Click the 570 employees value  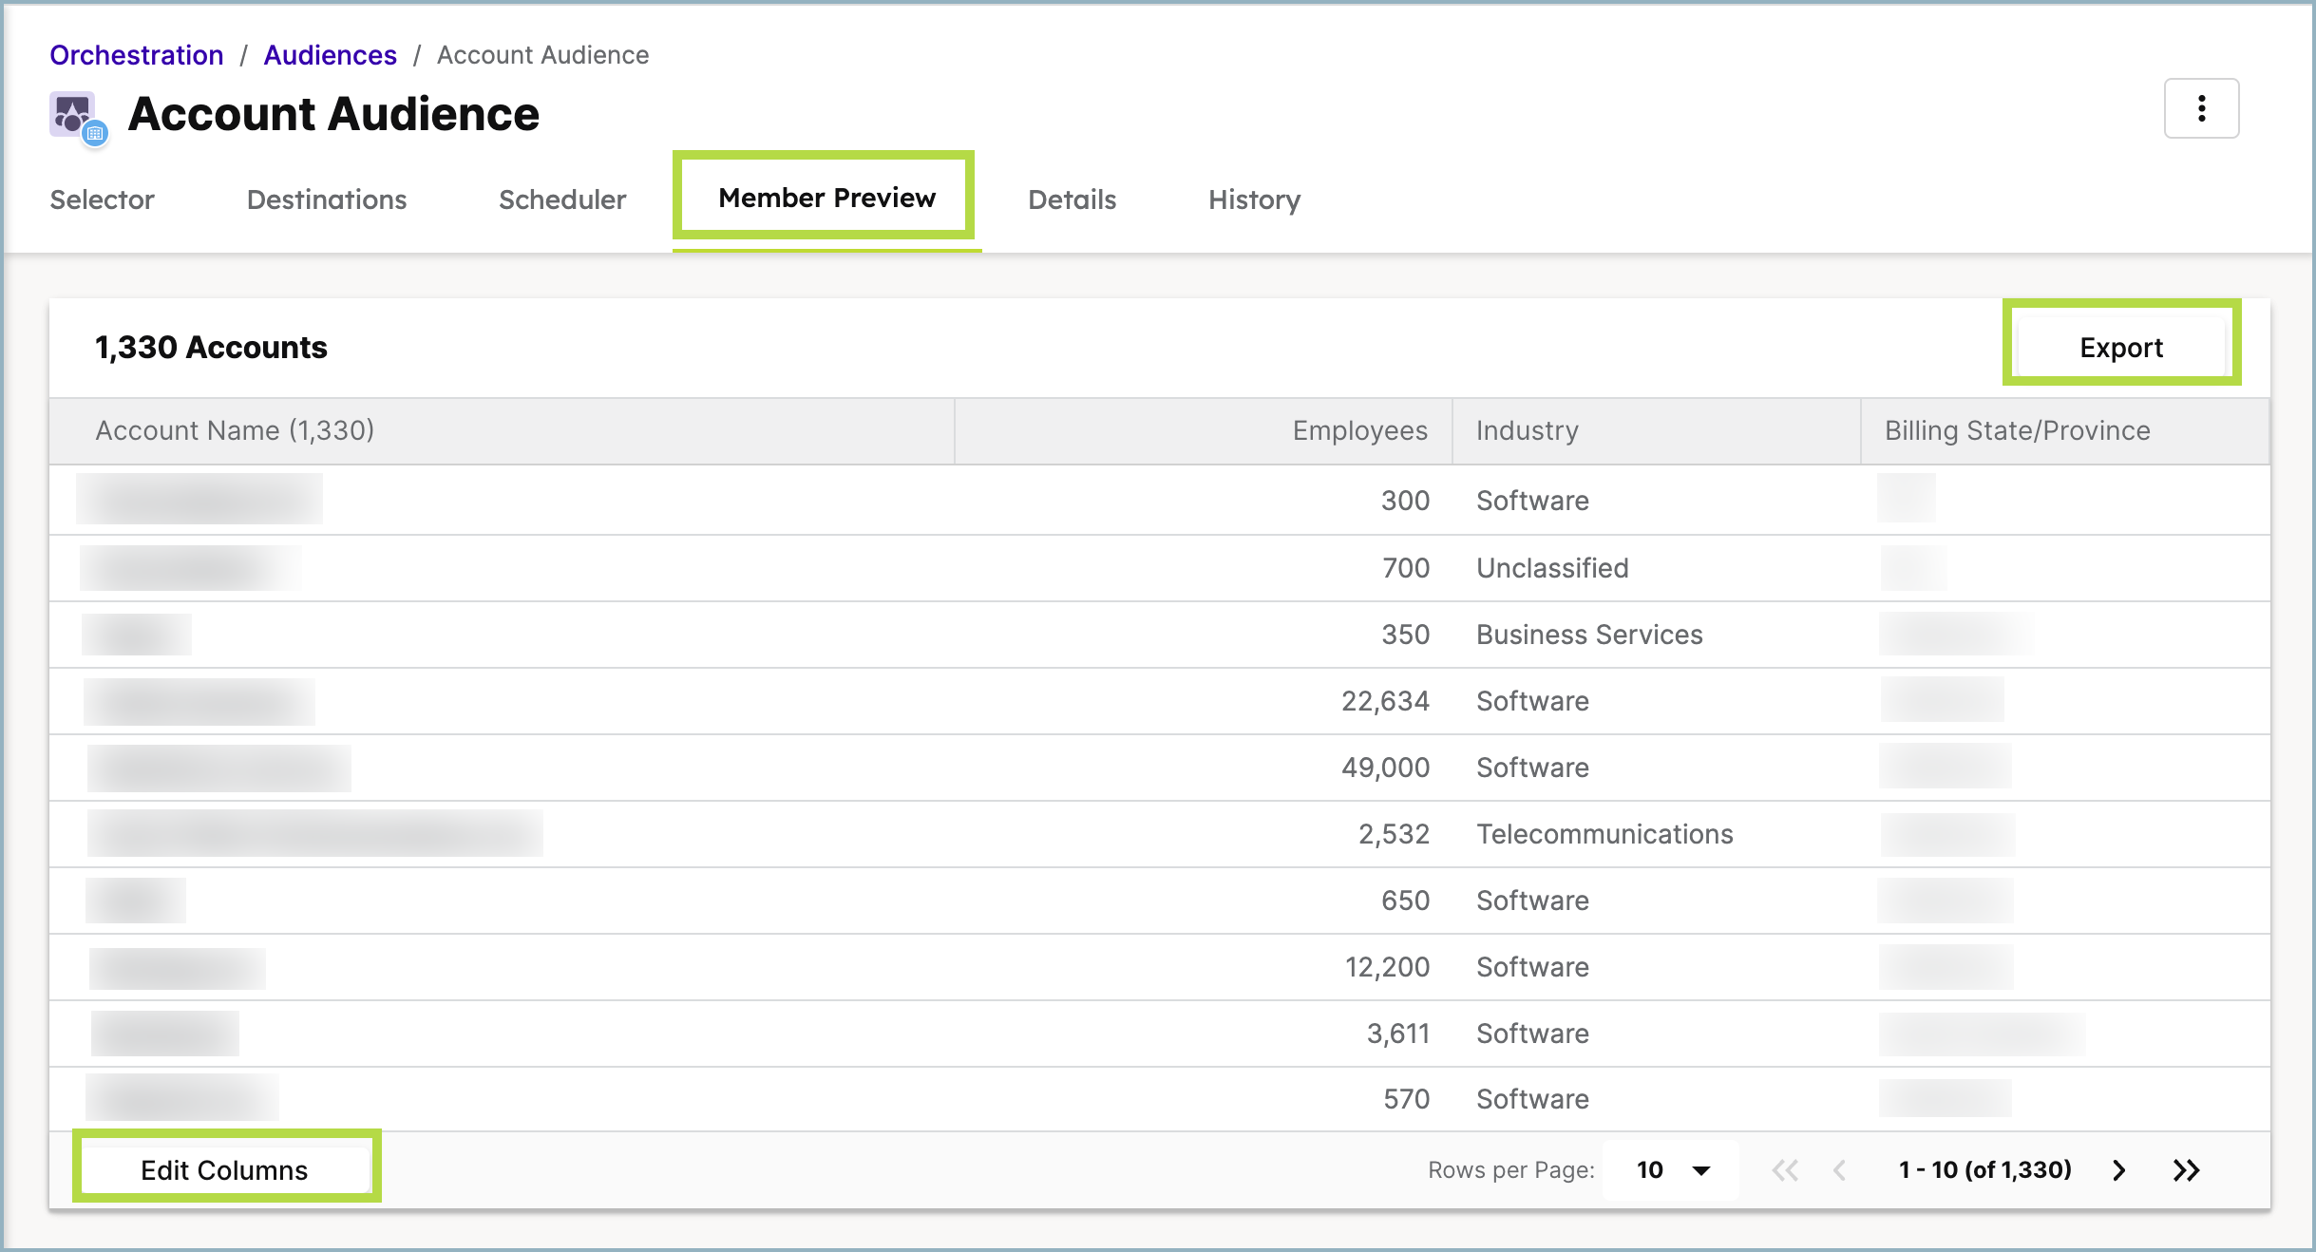coord(1406,1099)
